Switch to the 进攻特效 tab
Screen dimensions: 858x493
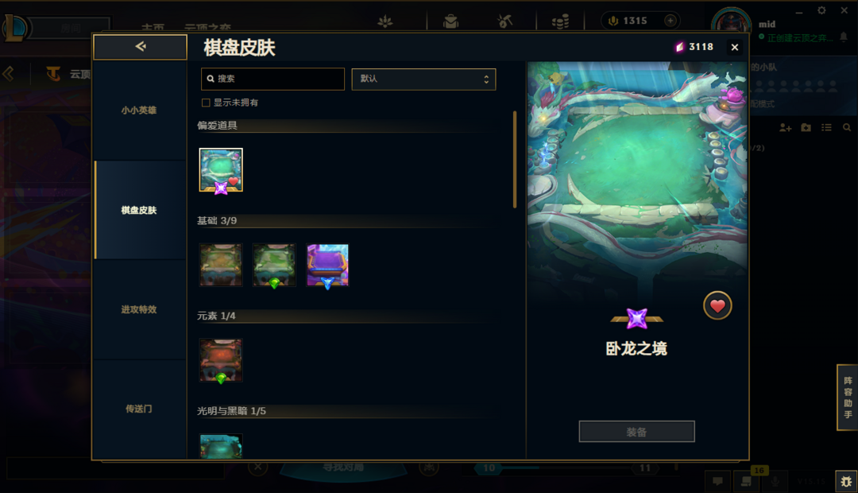tap(139, 309)
